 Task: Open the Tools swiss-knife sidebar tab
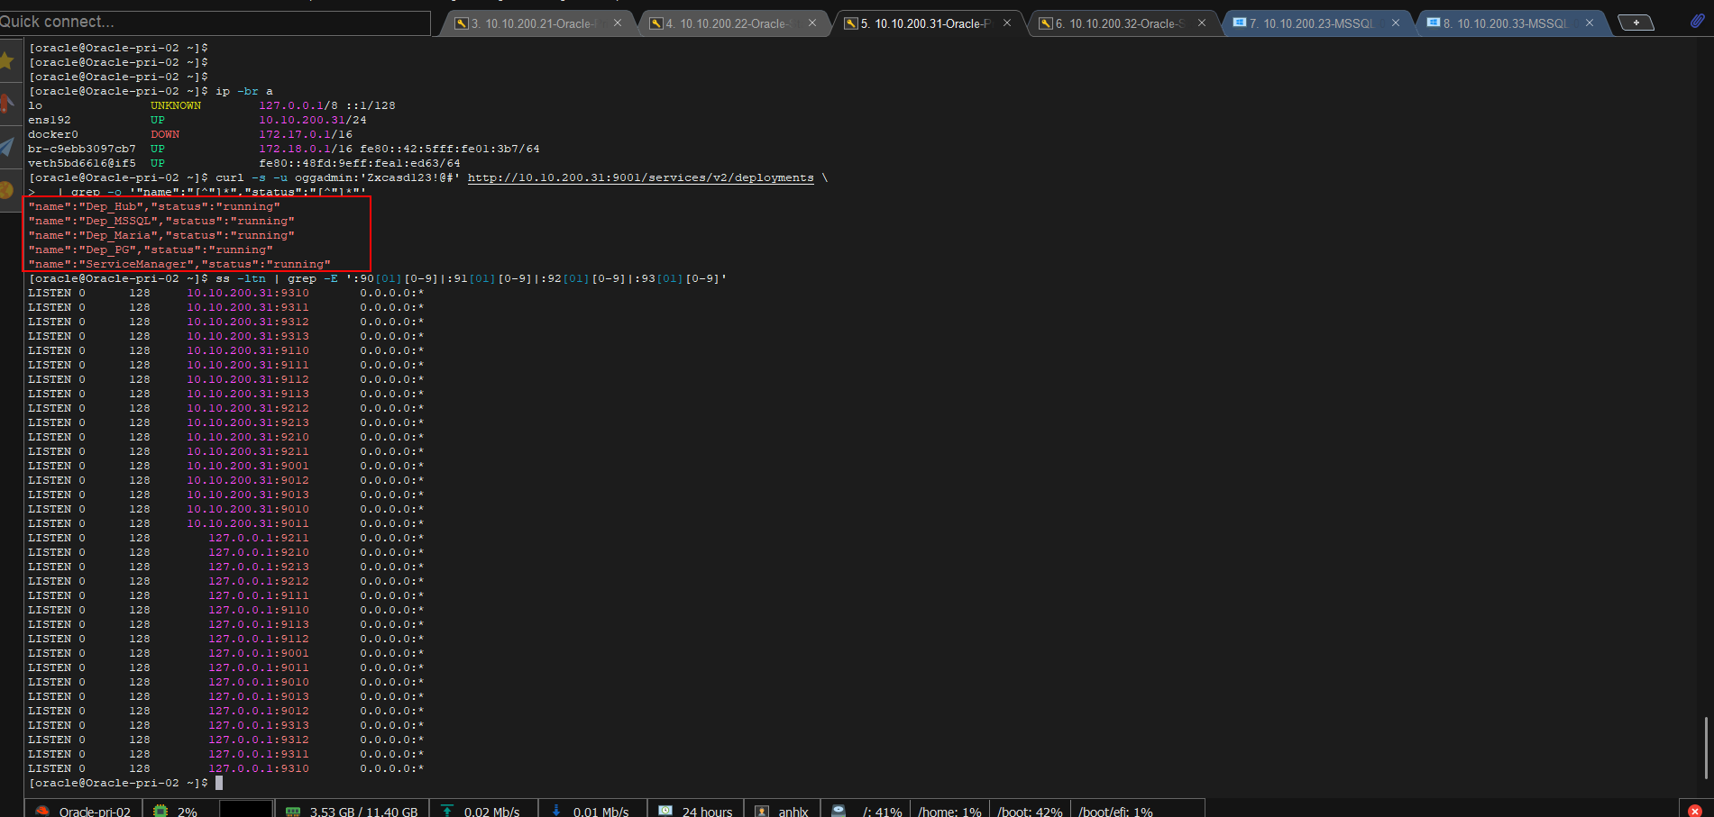[7, 104]
